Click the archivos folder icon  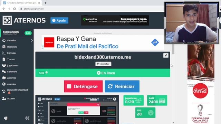[x=4, y=78]
